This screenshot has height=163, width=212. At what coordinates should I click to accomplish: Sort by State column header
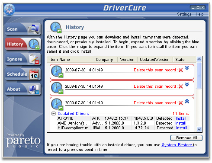point(184,60)
